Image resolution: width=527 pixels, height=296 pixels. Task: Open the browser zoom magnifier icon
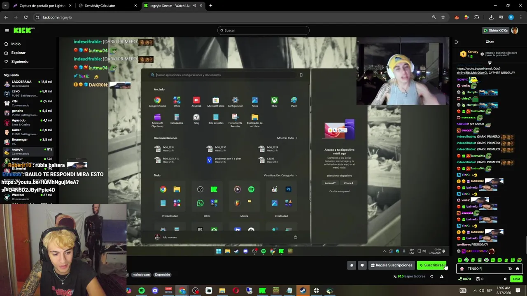coord(434,17)
